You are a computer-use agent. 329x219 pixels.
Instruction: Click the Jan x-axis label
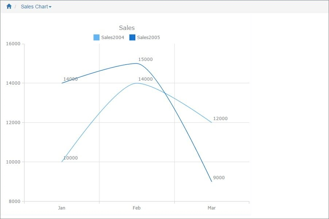pos(61,207)
